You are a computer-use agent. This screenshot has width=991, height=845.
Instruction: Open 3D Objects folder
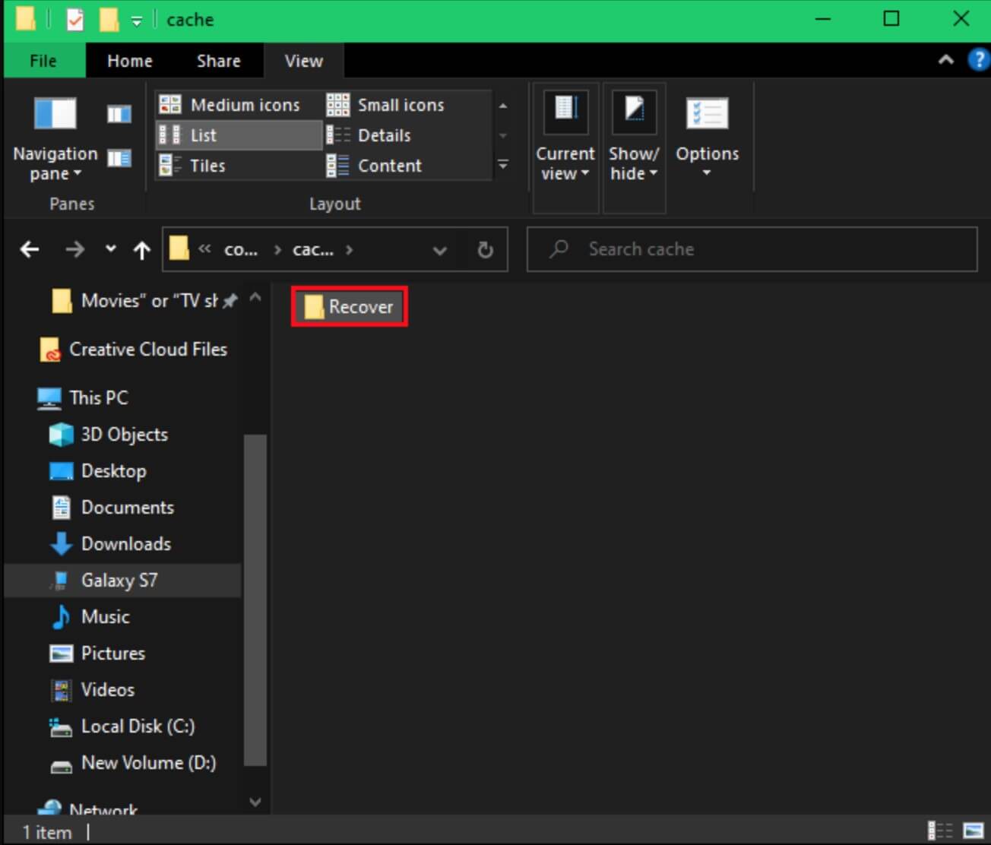[109, 435]
